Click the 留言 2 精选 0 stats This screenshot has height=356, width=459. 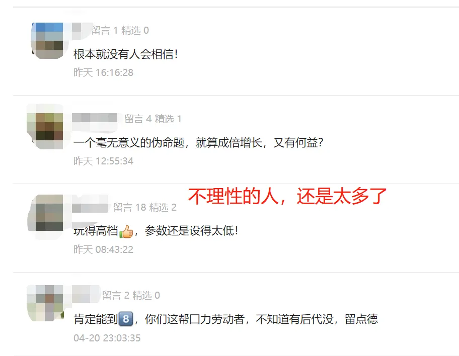click(x=131, y=296)
